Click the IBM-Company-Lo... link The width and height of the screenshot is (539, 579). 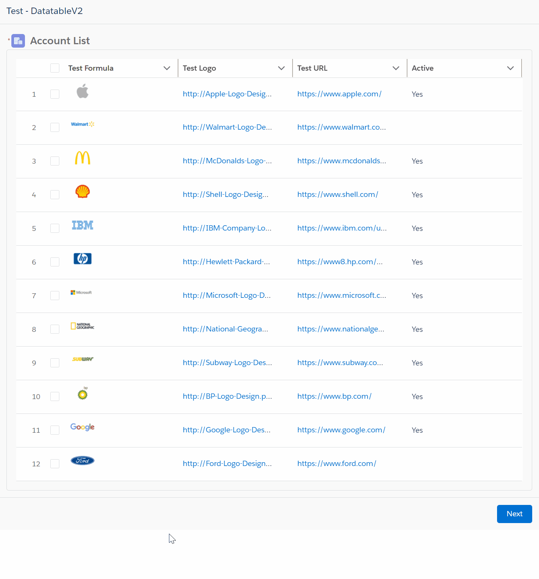(227, 228)
